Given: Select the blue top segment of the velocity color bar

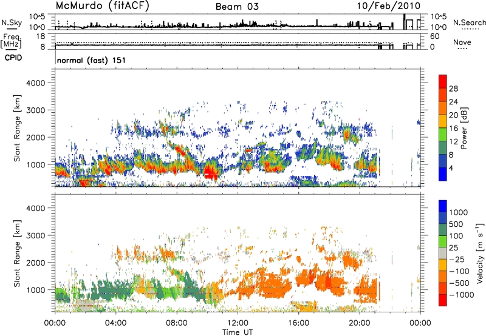Looking at the screenshot, I should [443, 206].
